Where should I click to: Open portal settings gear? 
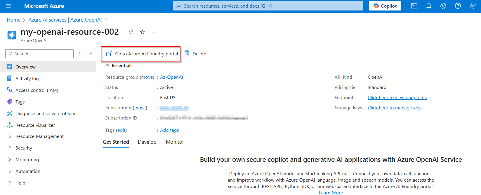(443, 6)
